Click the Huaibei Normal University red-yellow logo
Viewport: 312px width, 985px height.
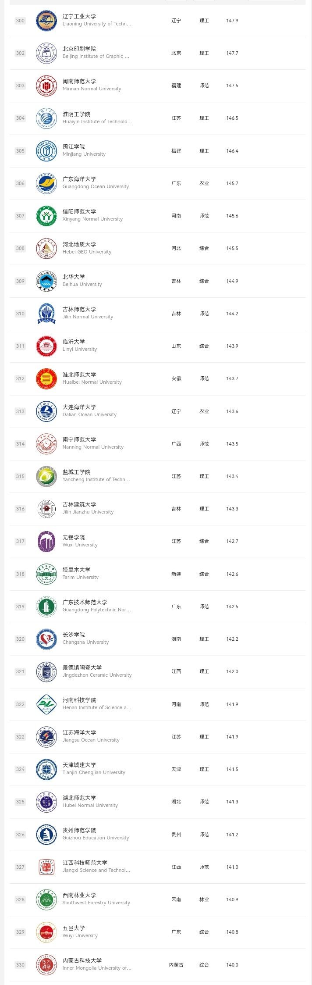pos(46,378)
